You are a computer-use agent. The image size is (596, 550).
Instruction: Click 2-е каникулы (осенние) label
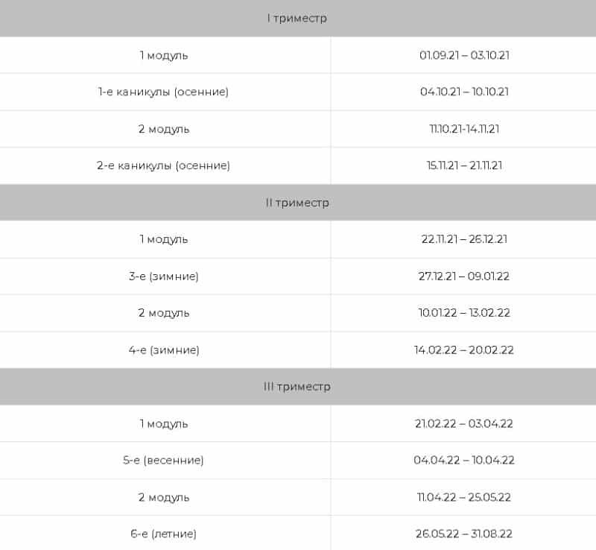(163, 165)
